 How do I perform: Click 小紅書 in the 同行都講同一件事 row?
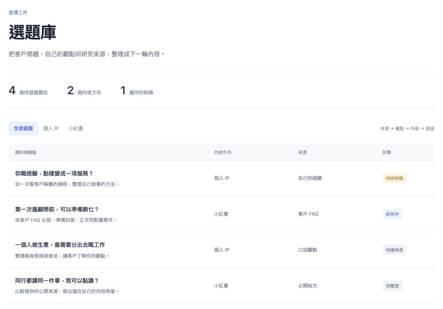coord(221,286)
